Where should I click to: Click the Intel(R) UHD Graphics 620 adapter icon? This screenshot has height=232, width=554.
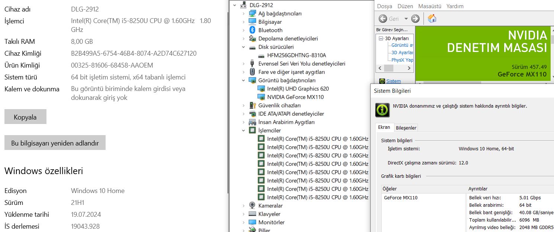[261, 89]
